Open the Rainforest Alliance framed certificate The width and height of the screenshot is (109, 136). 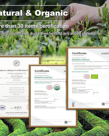[x=15, y=87]
